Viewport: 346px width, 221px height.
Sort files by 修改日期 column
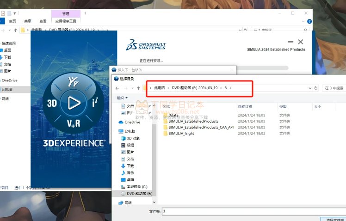245,106
